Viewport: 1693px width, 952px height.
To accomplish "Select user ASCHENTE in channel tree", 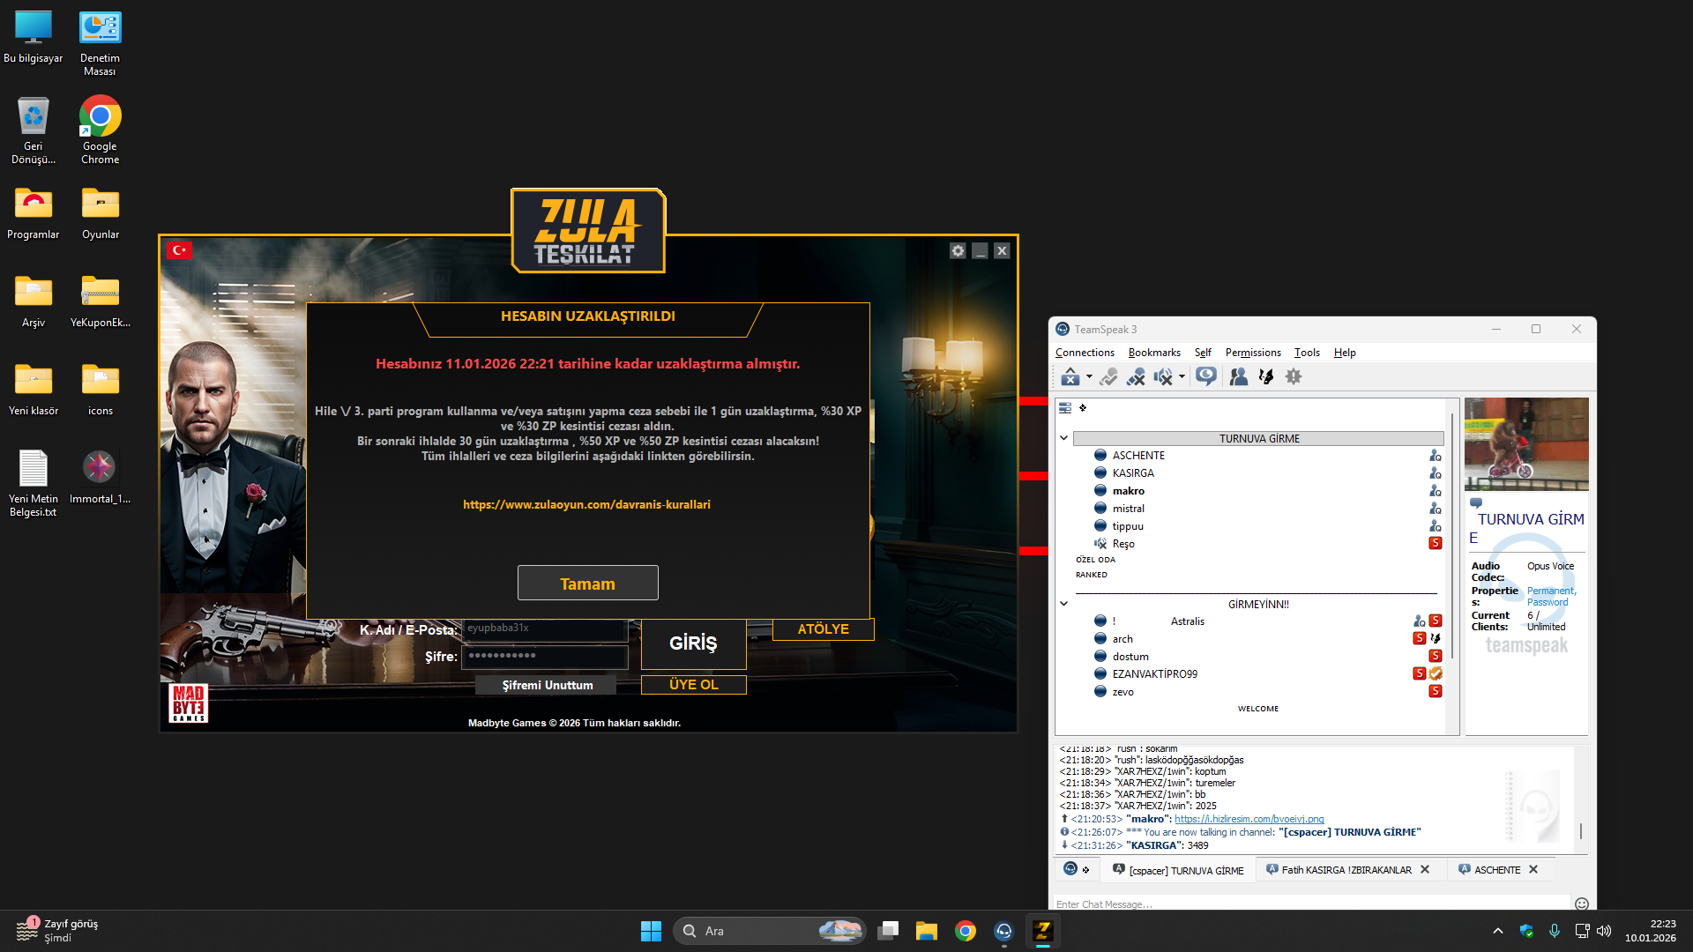I will 1138,456.
